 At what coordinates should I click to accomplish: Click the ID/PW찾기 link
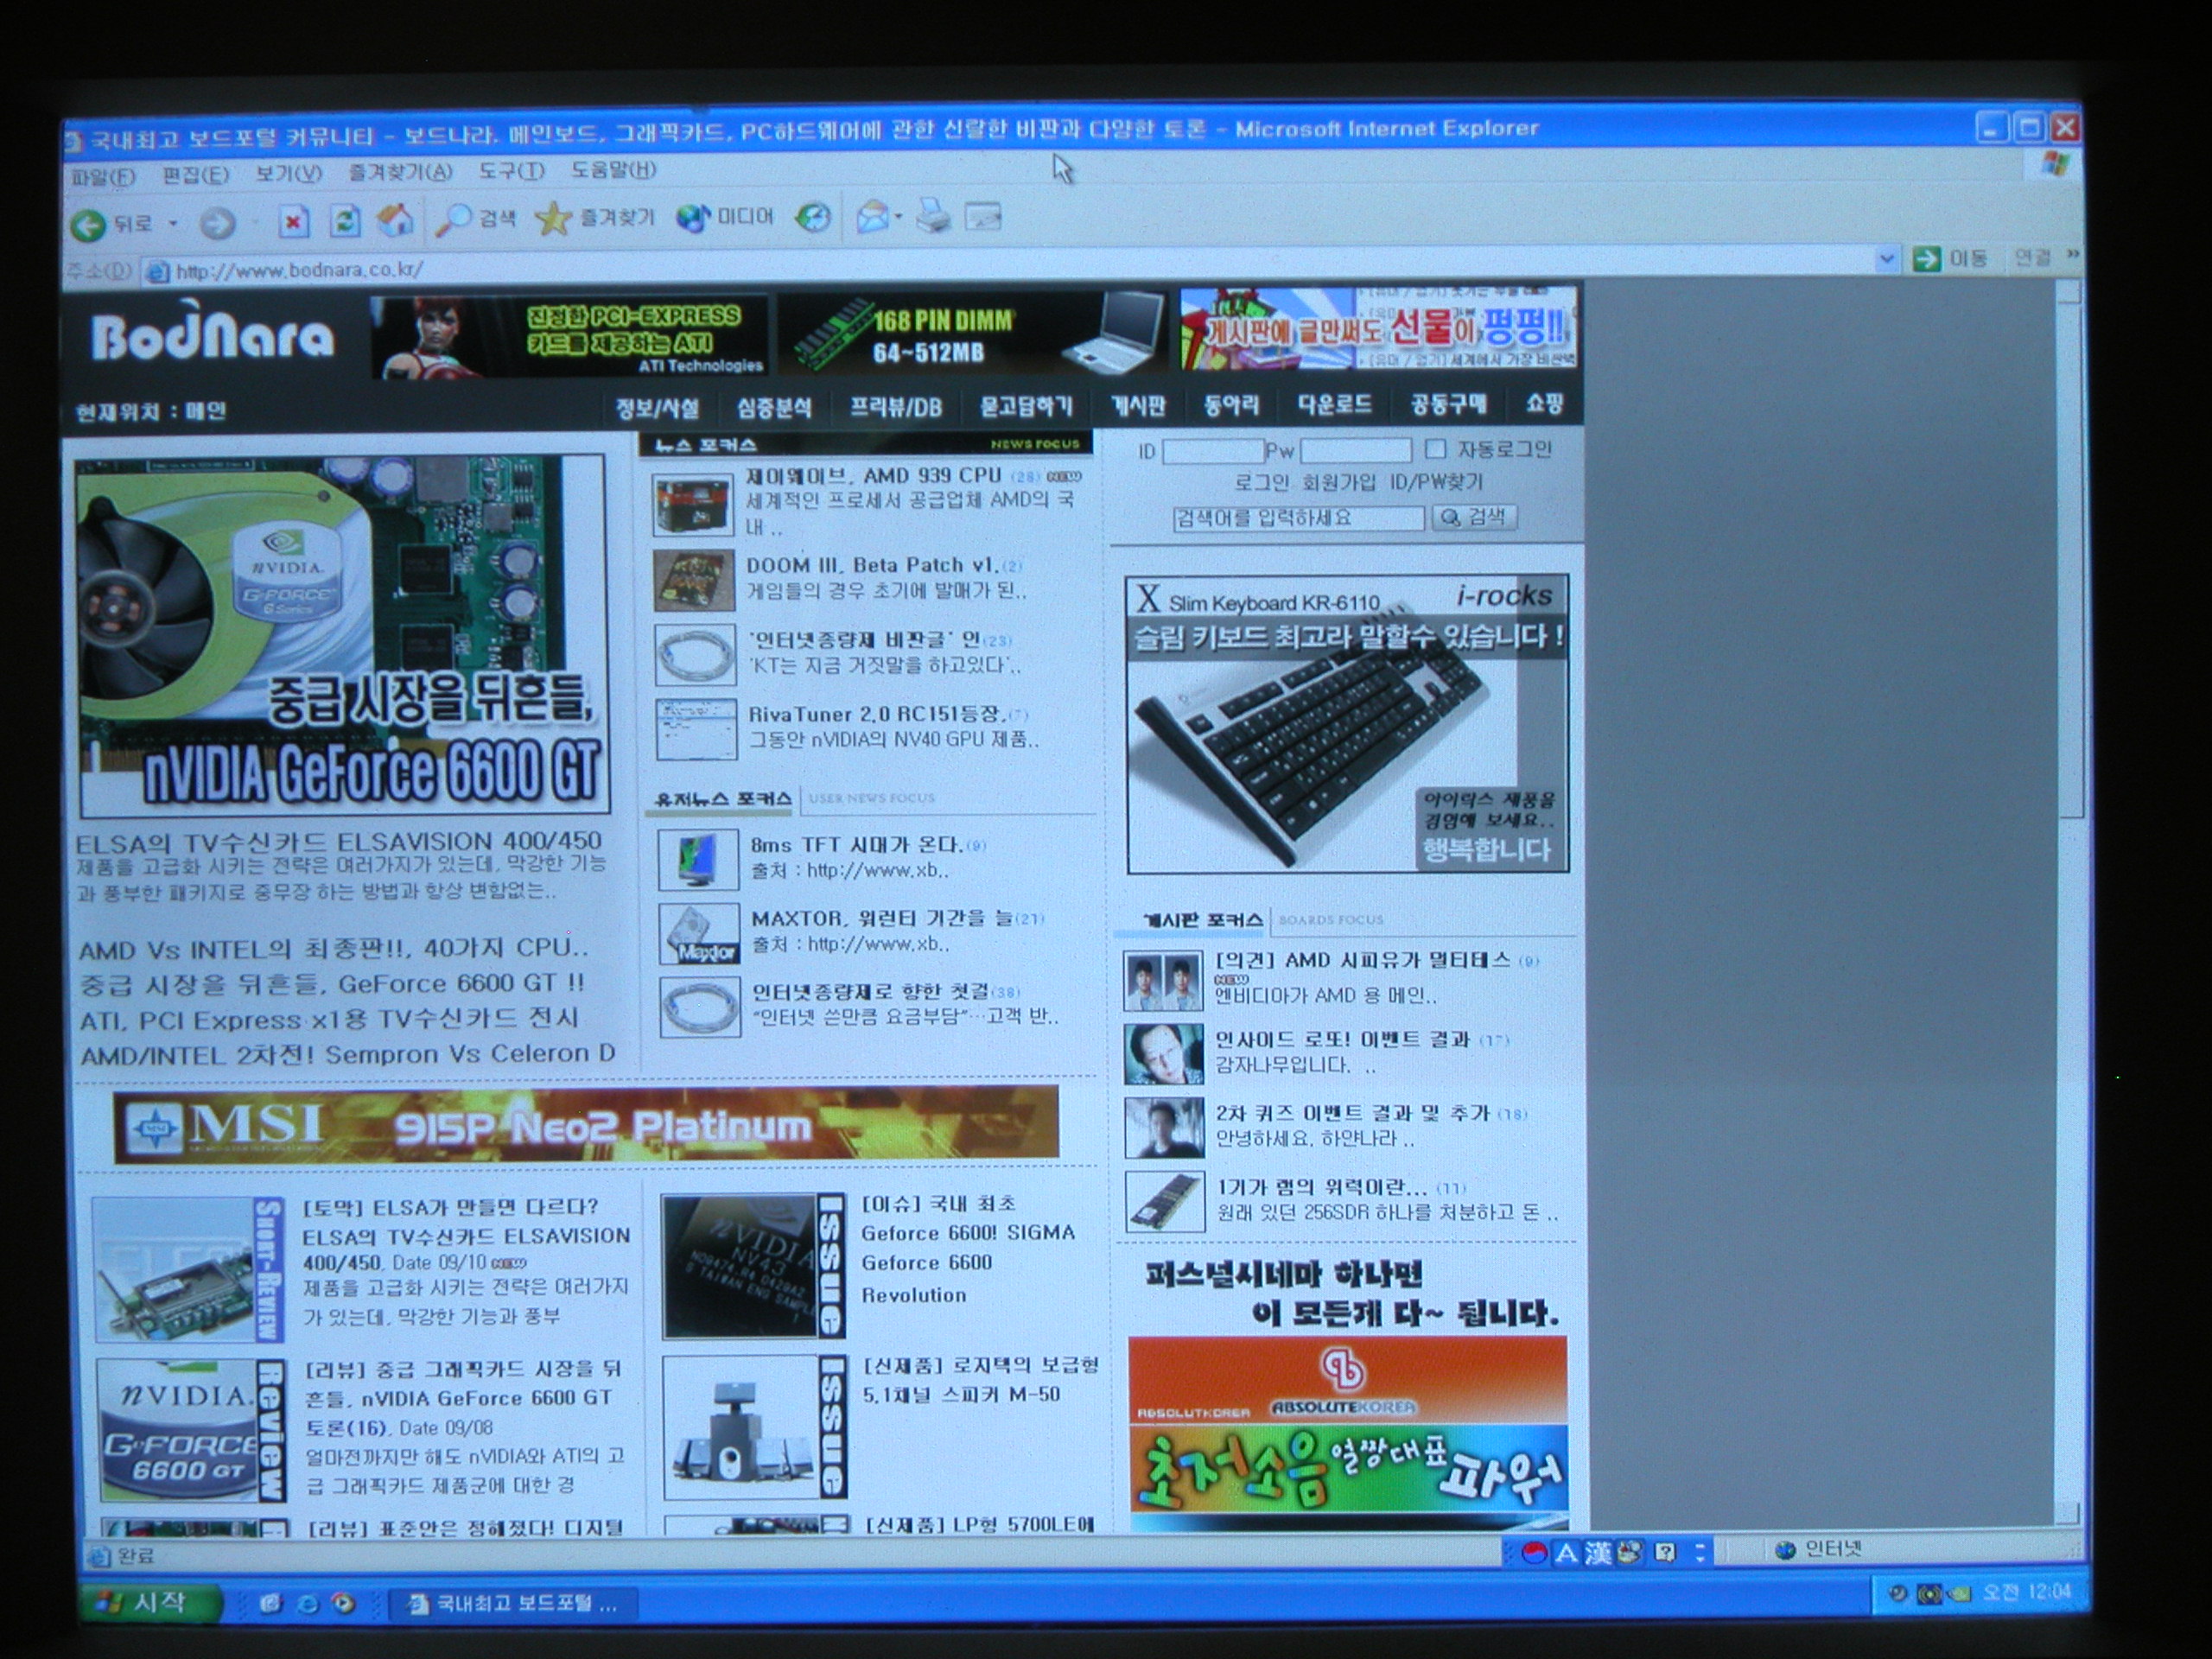[1436, 481]
